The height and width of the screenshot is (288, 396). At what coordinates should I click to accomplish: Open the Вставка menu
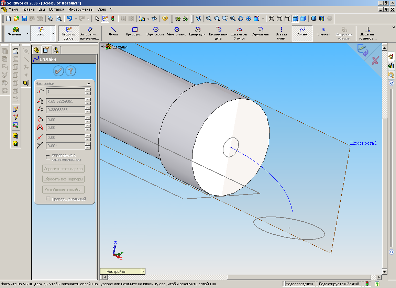point(57,9)
